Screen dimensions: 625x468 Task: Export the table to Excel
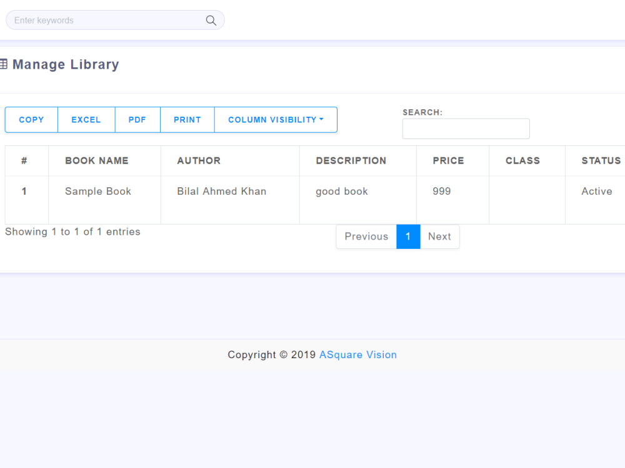click(86, 120)
